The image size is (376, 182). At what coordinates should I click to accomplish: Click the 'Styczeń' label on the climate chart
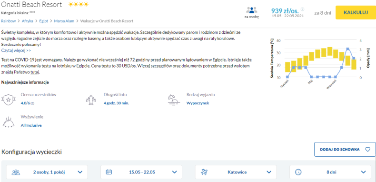click(285, 84)
